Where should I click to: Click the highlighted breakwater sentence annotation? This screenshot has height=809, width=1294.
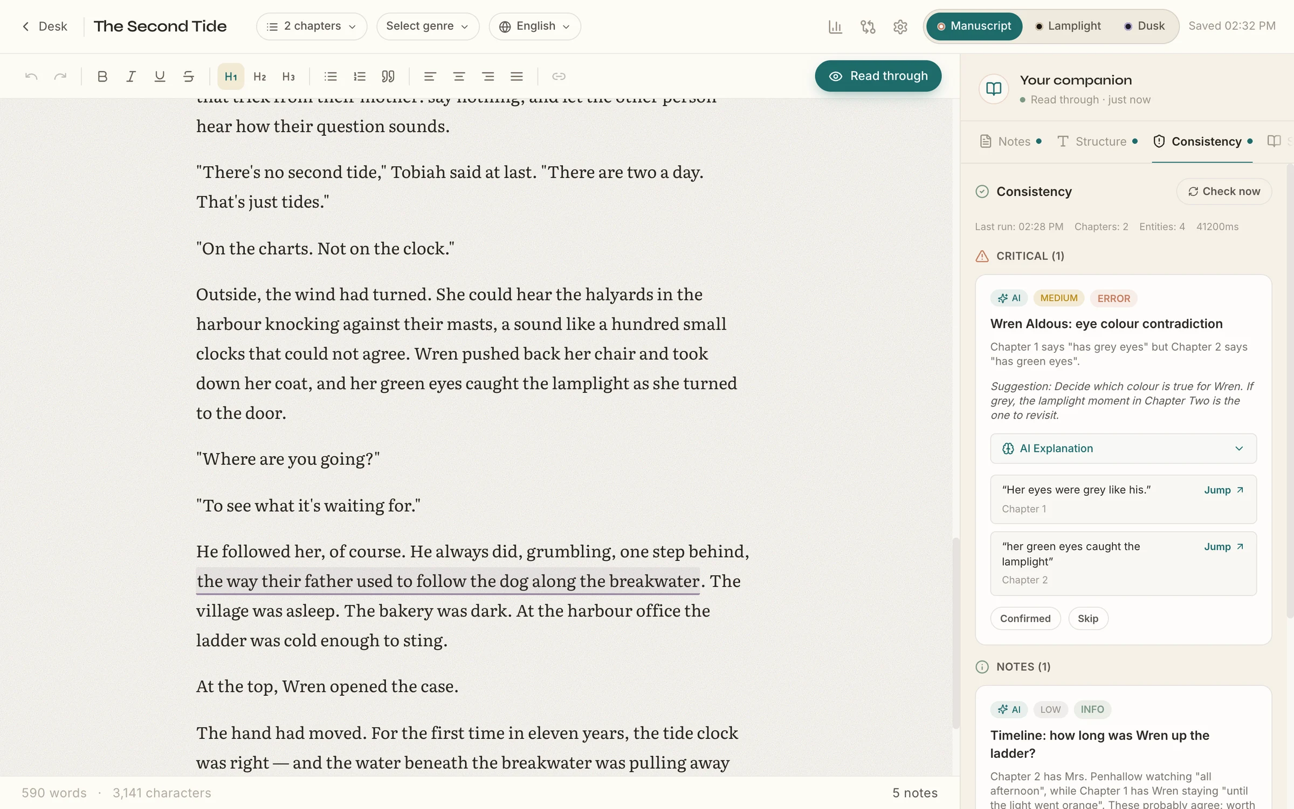click(x=448, y=581)
